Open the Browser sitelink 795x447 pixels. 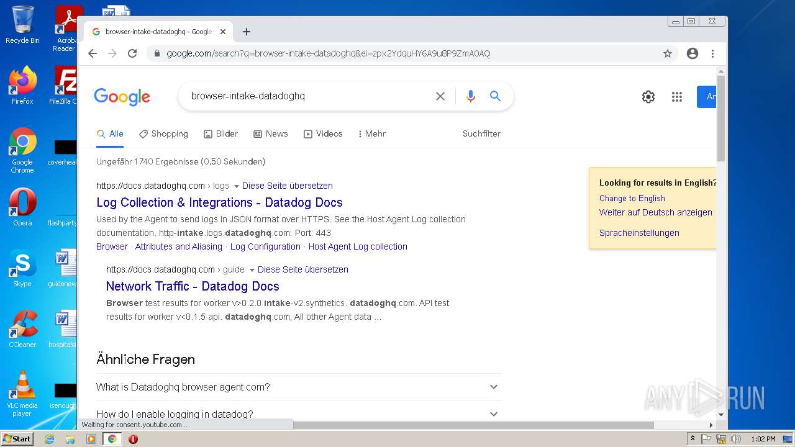click(112, 246)
